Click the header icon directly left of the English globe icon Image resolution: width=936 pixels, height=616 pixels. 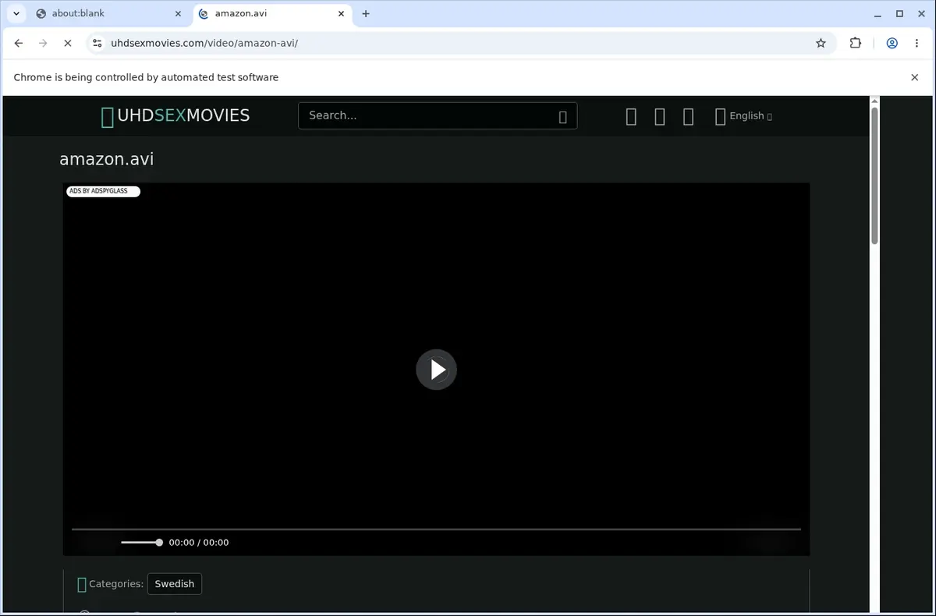click(x=688, y=116)
